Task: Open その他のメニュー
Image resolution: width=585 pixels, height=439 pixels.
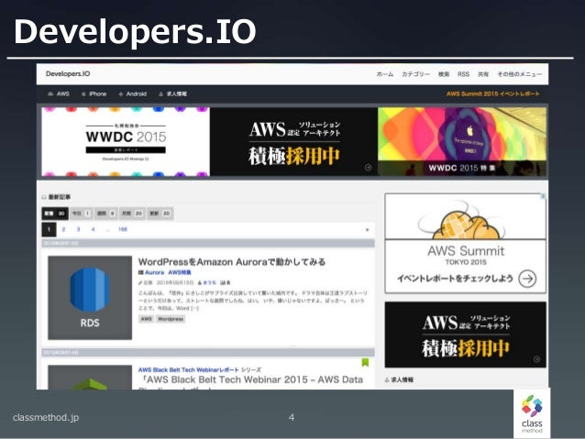Action: 519,74
